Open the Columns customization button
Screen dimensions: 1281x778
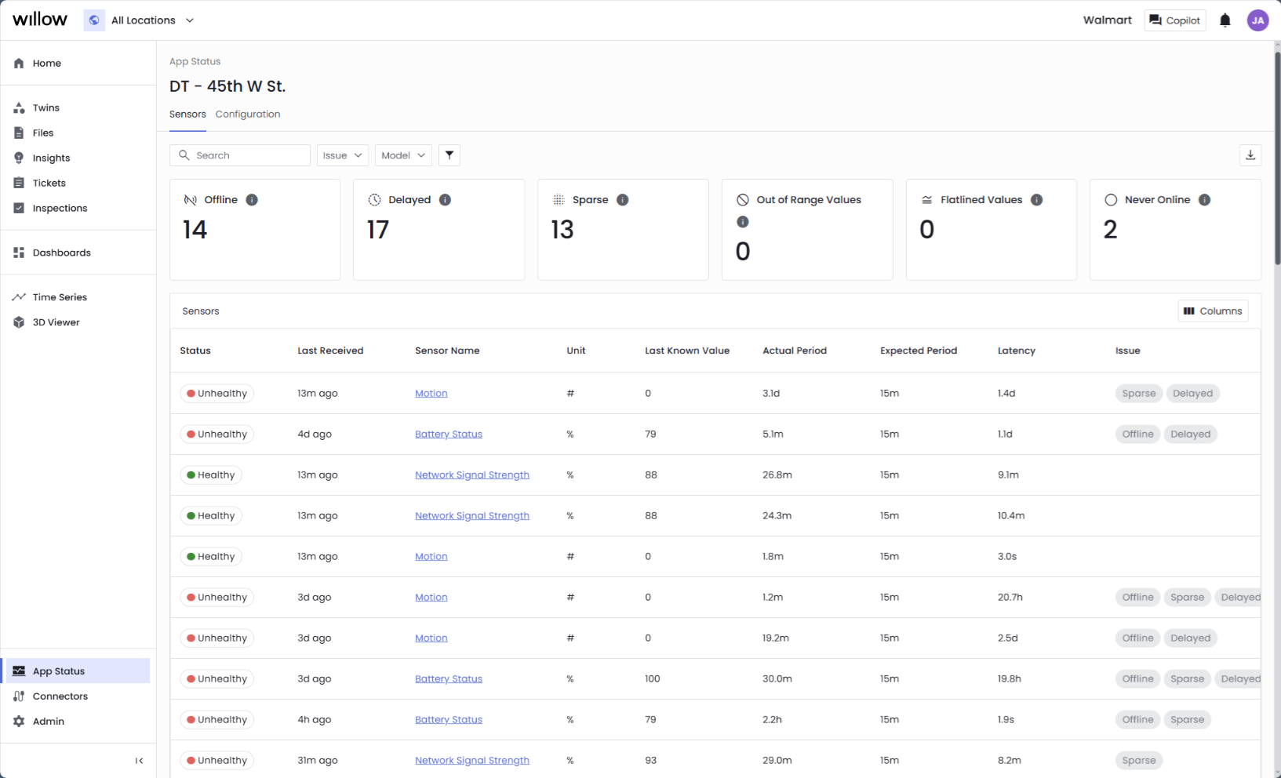pyautogui.click(x=1213, y=311)
